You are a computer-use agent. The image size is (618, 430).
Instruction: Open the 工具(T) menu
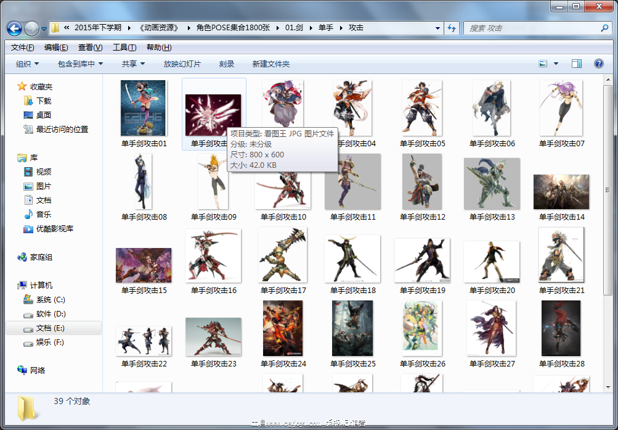tap(124, 48)
